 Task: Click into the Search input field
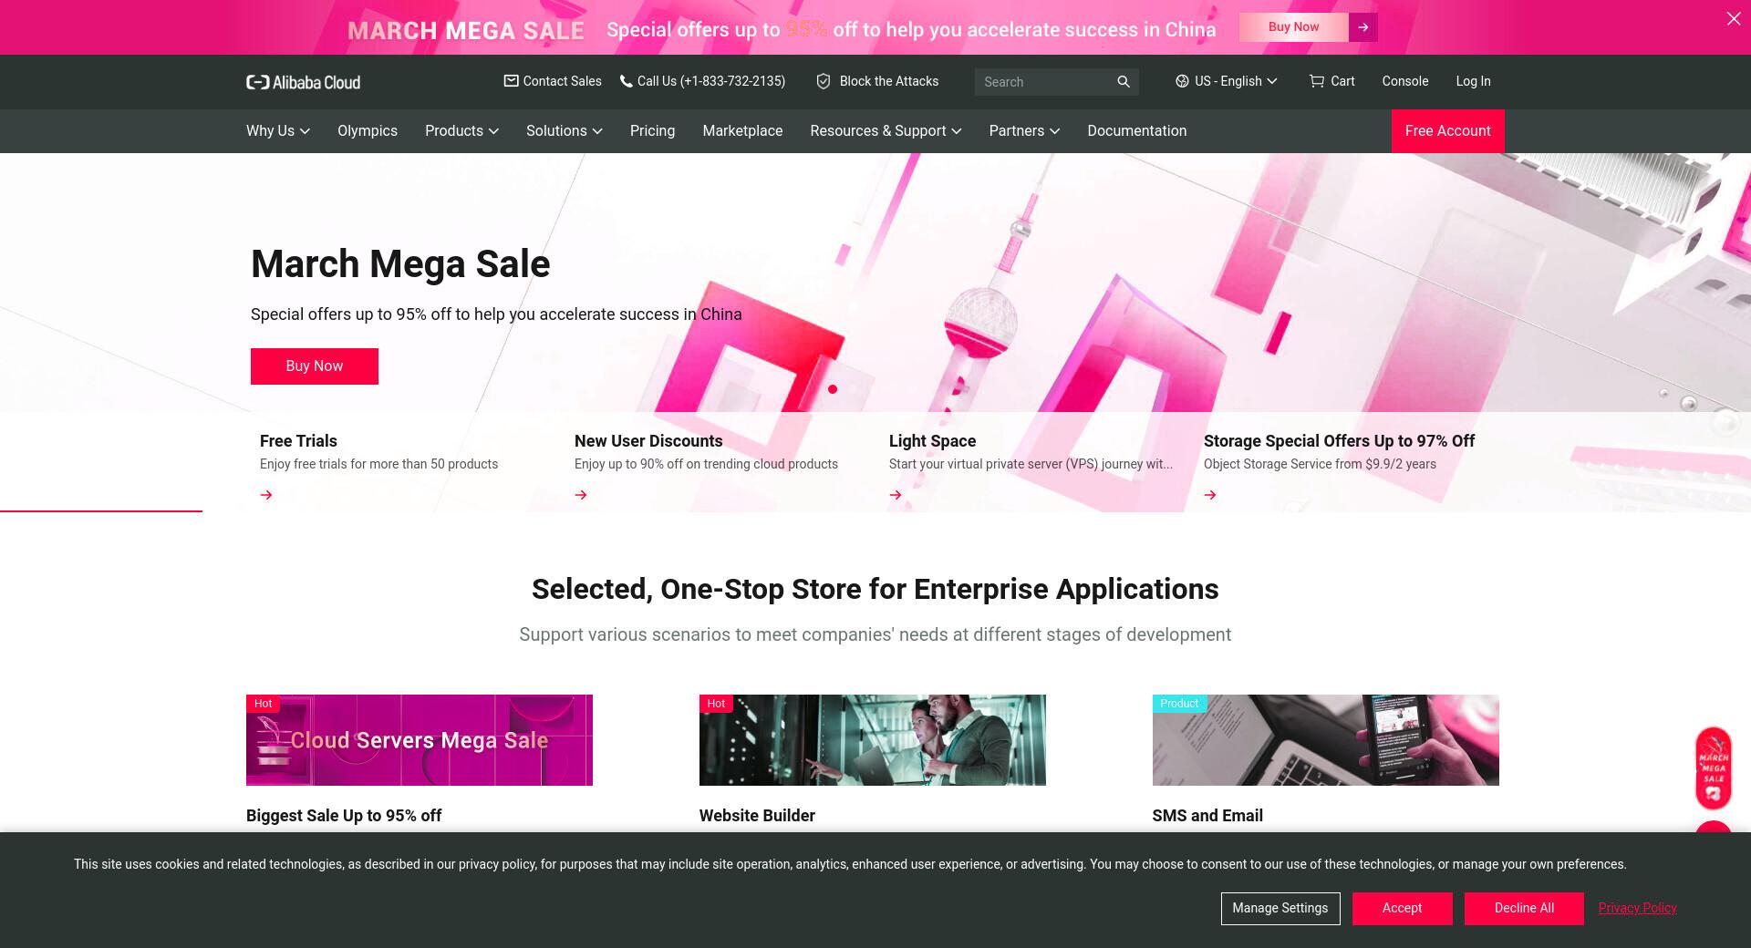click(1044, 82)
